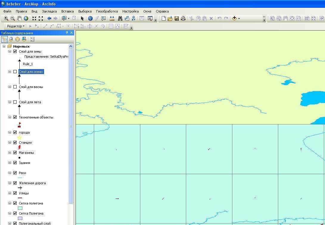Click the table of contents scroll-up arrow
Screen dimensions: 325x225
pyautogui.click(x=71, y=46)
